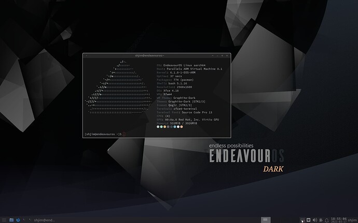The image size is (358, 223).
Task: Open the network connection tray icon
Action: coord(309,220)
